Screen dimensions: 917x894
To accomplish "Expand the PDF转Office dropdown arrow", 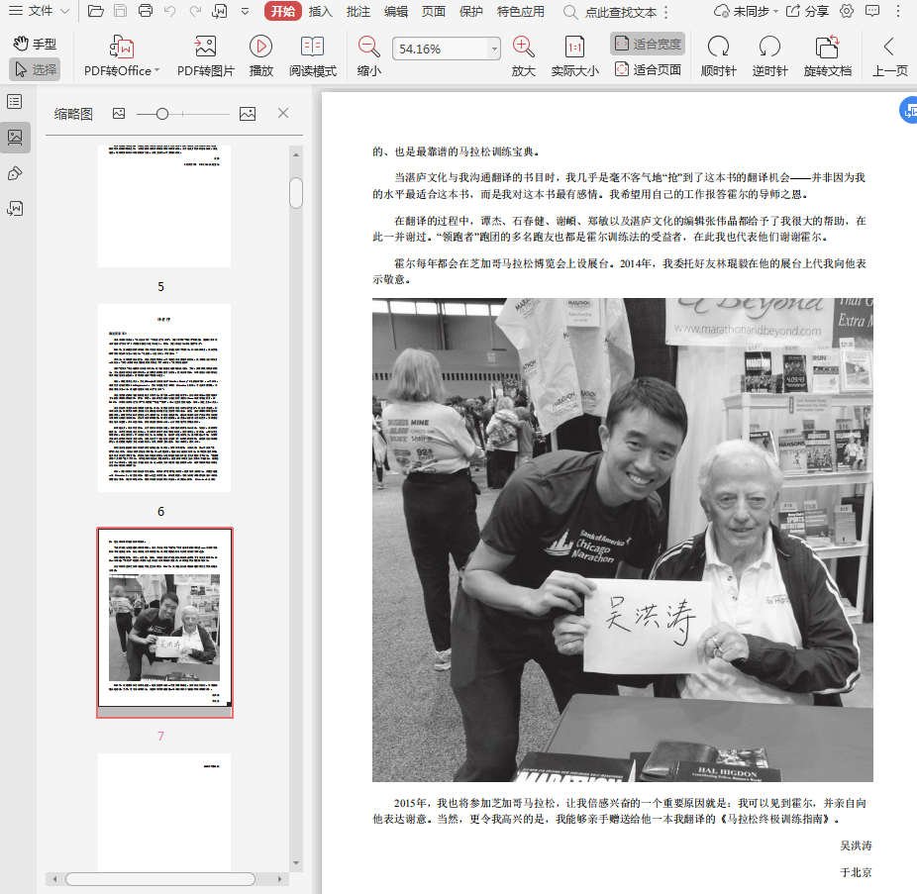I will [156, 70].
